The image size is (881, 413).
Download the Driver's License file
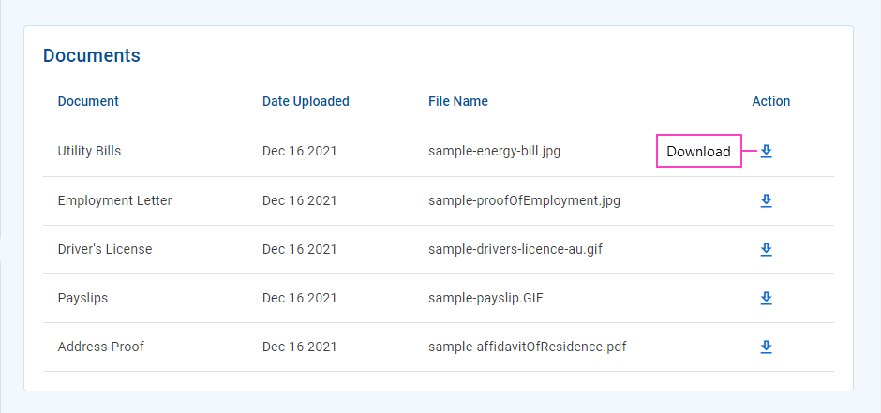click(x=766, y=250)
